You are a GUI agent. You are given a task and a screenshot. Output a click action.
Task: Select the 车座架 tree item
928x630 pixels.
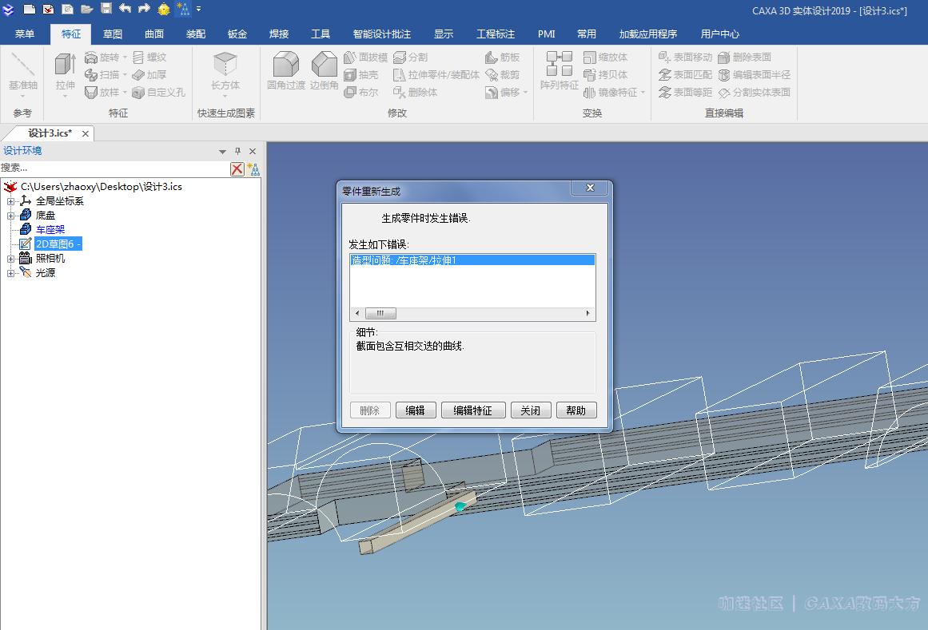click(50, 230)
